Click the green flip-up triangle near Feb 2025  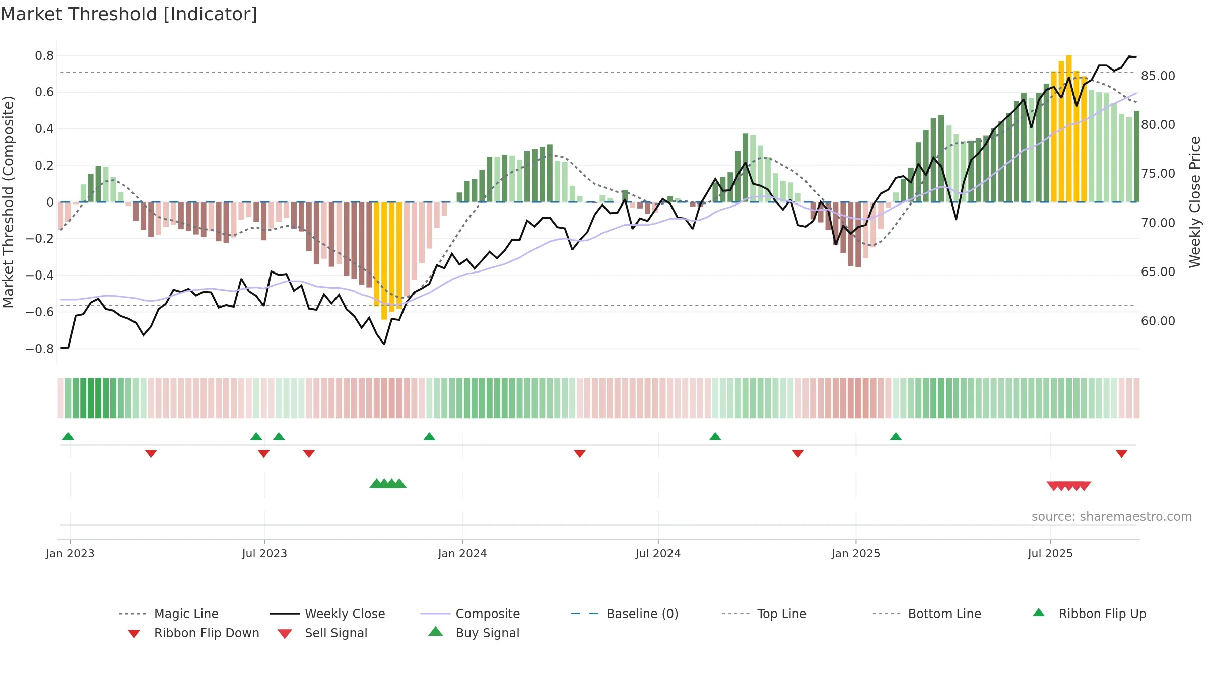tap(896, 436)
